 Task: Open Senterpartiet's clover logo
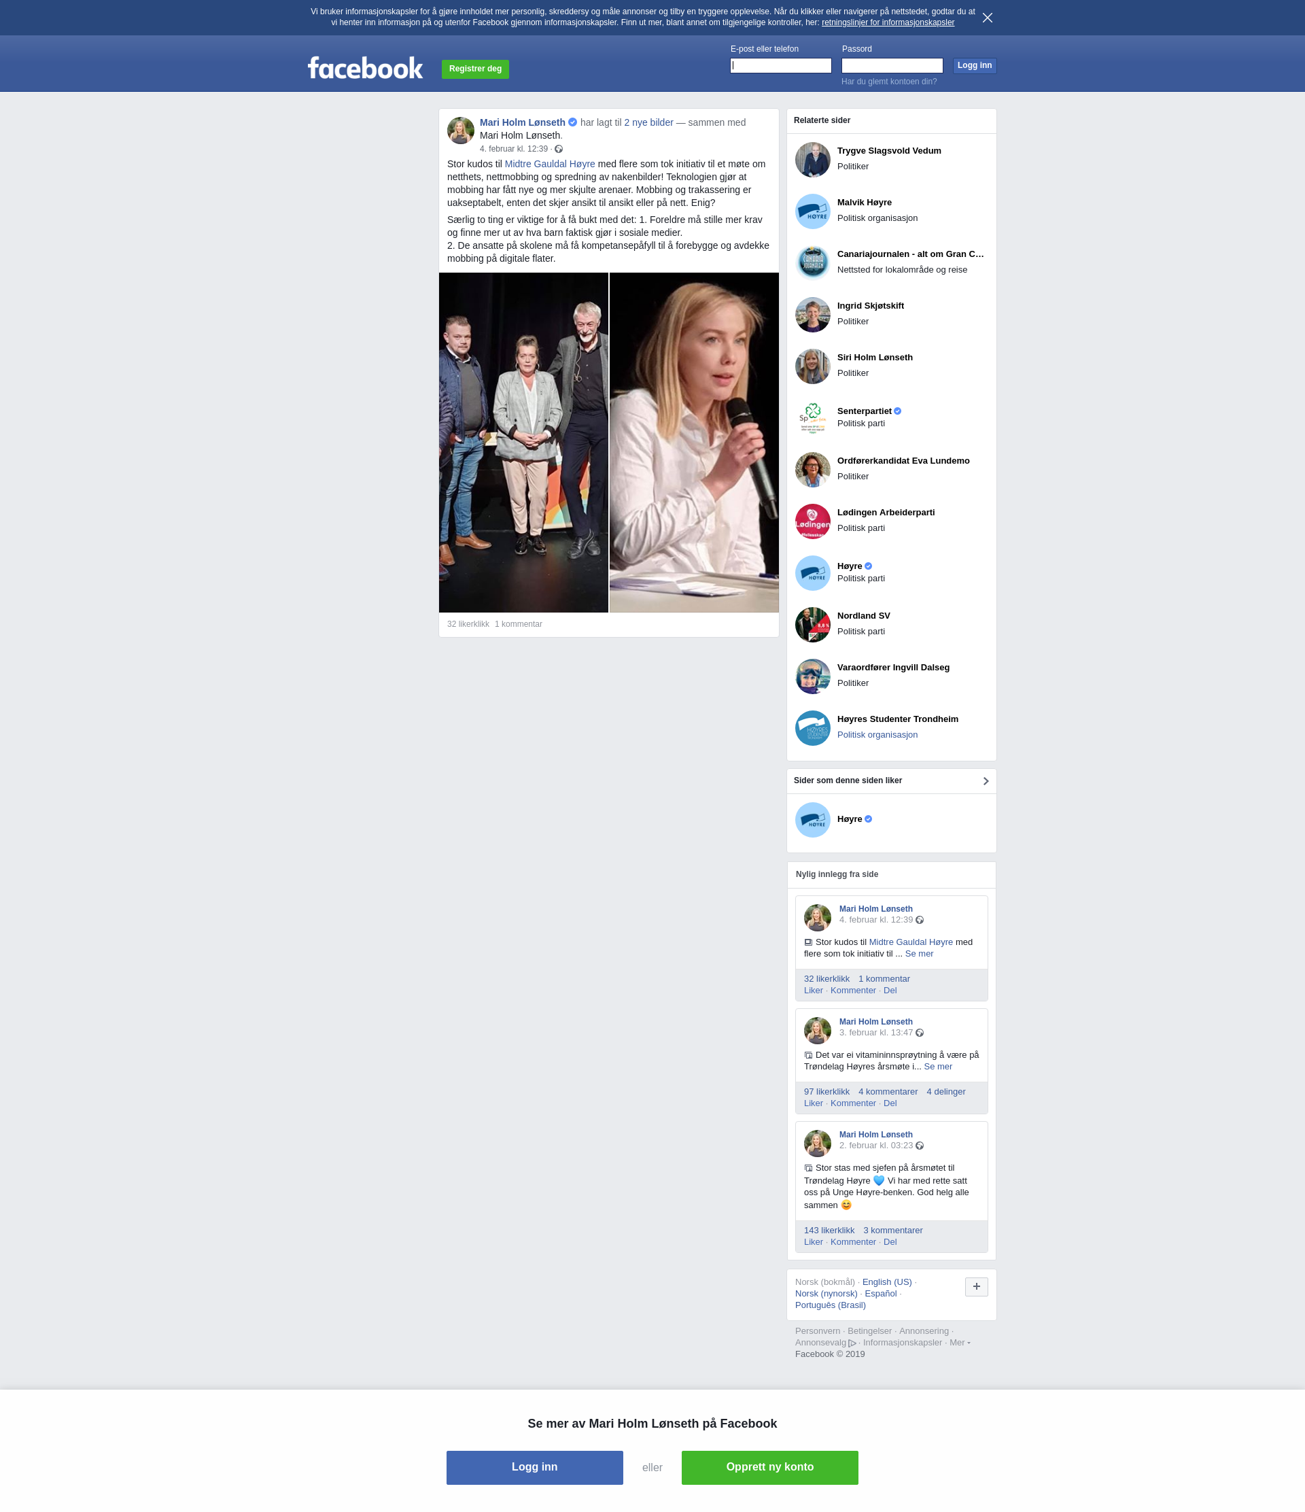813,418
